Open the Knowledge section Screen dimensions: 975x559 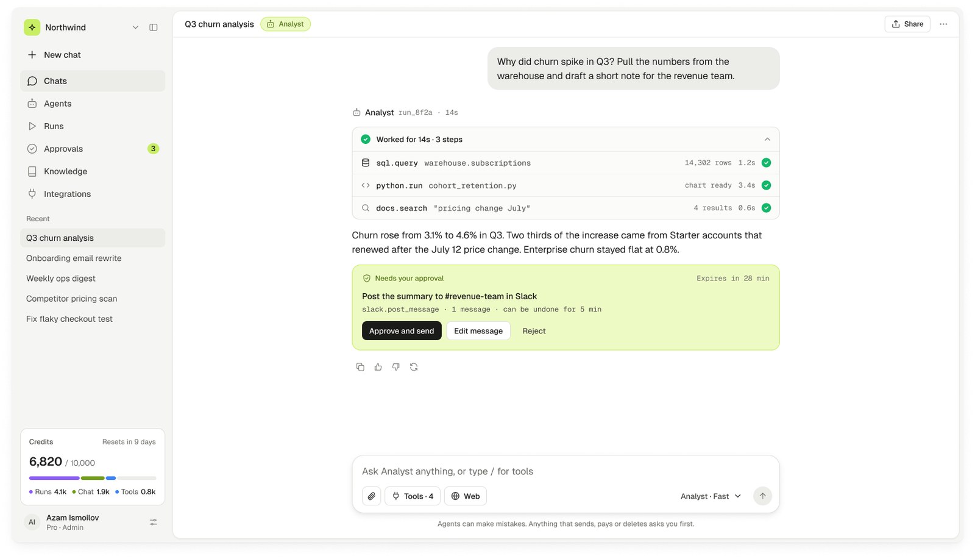tap(93, 171)
